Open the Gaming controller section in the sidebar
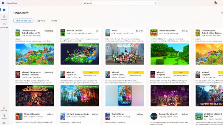 (4, 25)
